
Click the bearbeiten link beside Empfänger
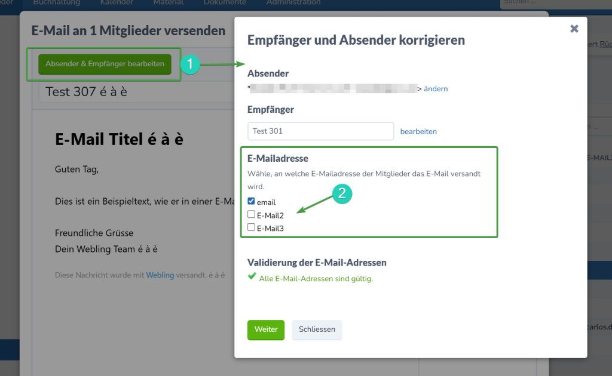pos(418,131)
